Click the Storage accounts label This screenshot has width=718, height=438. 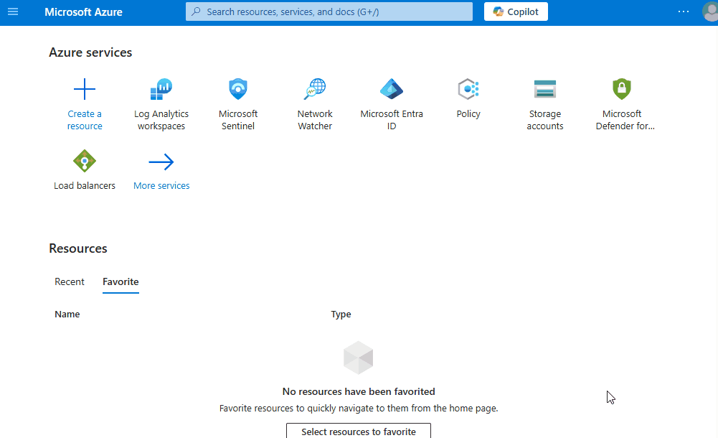[x=545, y=120]
